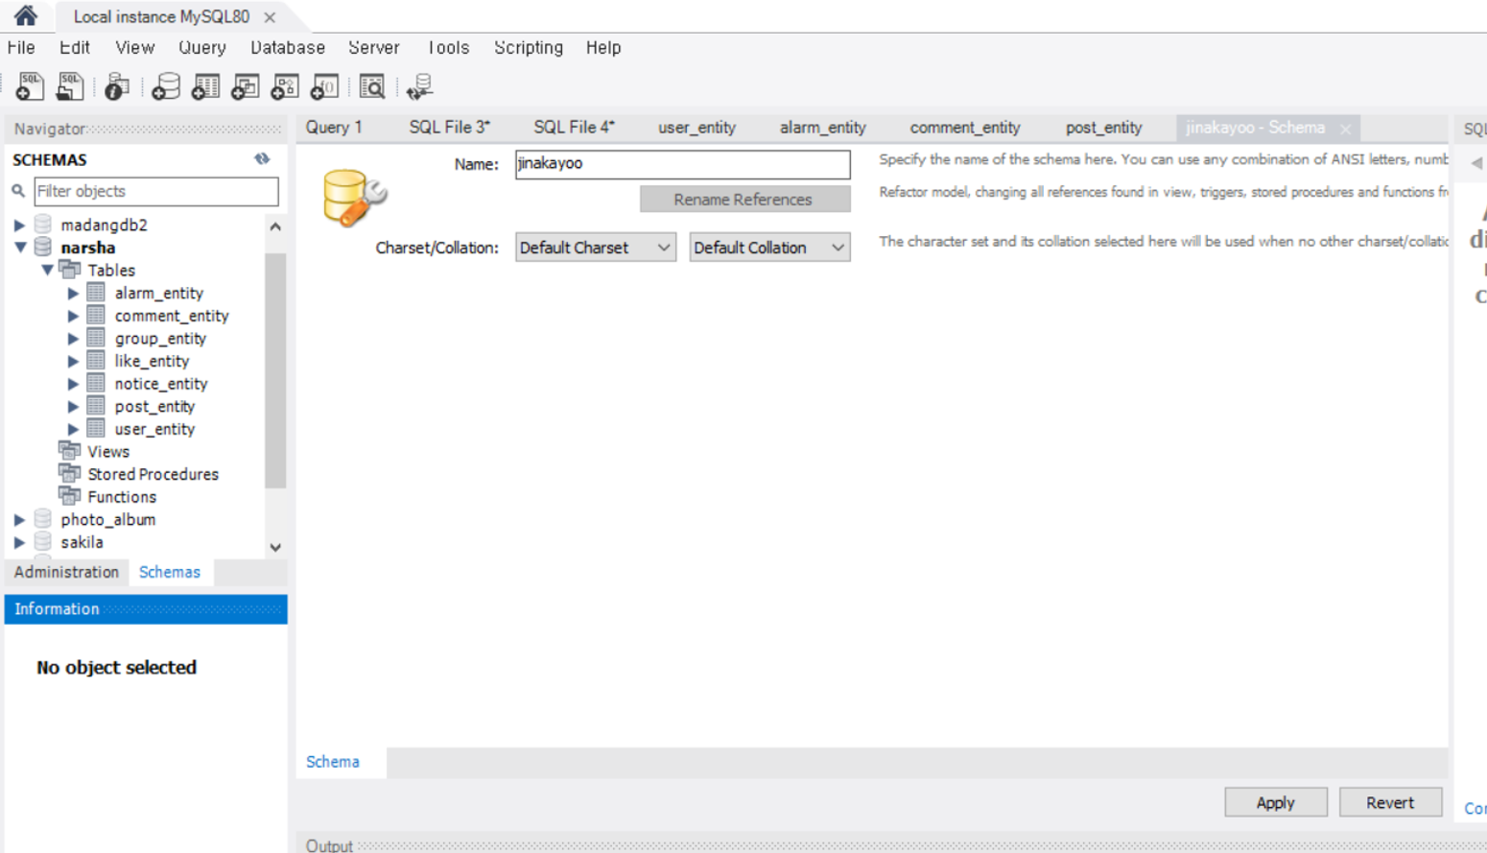Open the File menu

(x=21, y=47)
